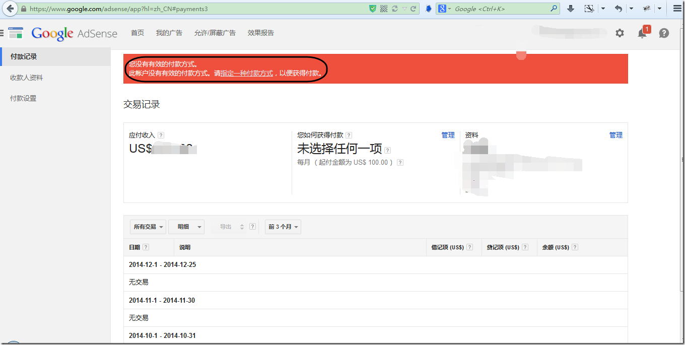This screenshot has height=345, width=685.
Task: Focus the browser URL address field
Action: (x=196, y=9)
